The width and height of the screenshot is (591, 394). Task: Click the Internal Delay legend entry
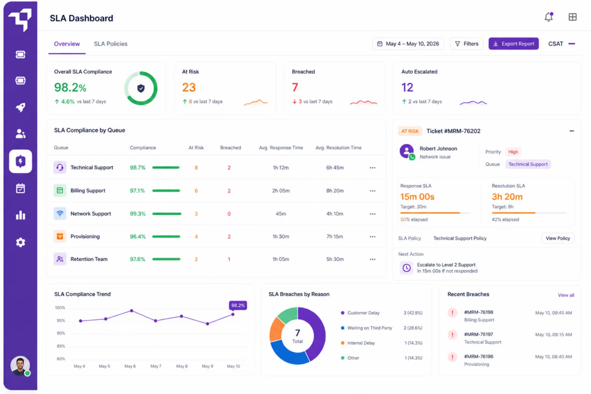point(382,343)
